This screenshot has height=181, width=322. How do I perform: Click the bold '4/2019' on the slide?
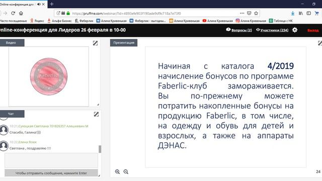(x=281, y=66)
